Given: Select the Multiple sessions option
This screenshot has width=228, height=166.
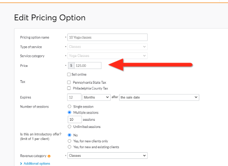Looking at the screenshot, I should click(x=69, y=112).
